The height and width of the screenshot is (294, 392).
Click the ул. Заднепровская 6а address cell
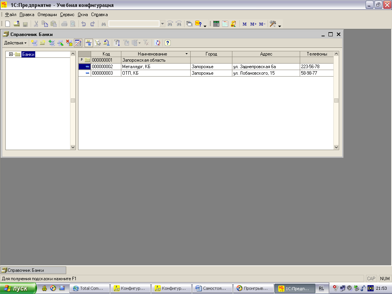point(266,67)
